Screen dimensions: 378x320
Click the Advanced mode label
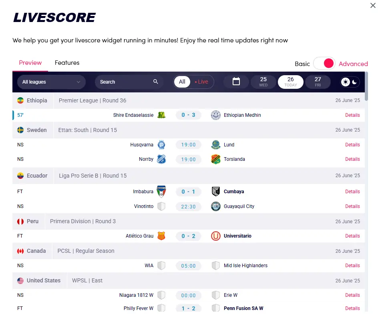pyautogui.click(x=353, y=64)
